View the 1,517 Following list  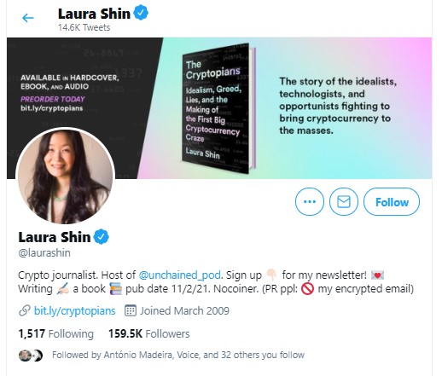point(55,333)
